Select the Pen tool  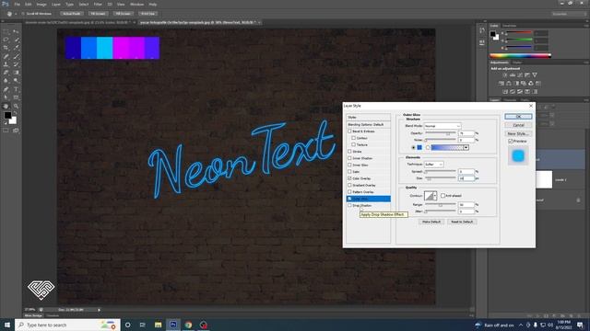tap(6, 89)
